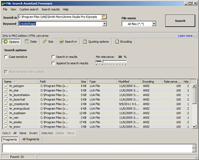Click the file icon of gc_createcircle row

coord(6,104)
